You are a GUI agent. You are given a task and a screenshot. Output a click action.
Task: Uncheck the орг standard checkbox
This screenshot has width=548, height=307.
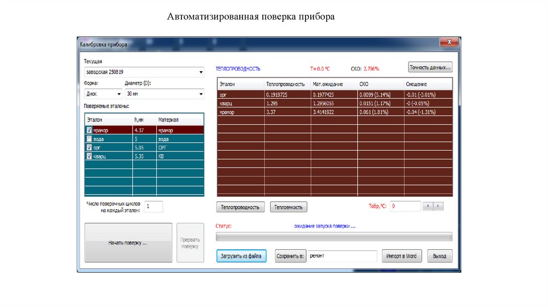[89, 147]
